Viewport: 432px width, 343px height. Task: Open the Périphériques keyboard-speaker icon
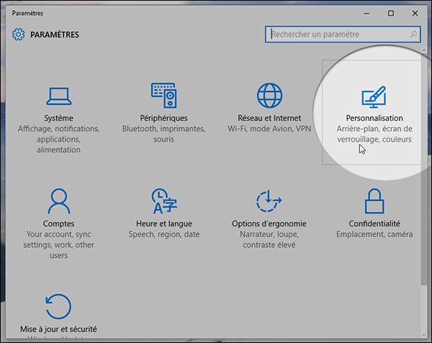(x=164, y=95)
